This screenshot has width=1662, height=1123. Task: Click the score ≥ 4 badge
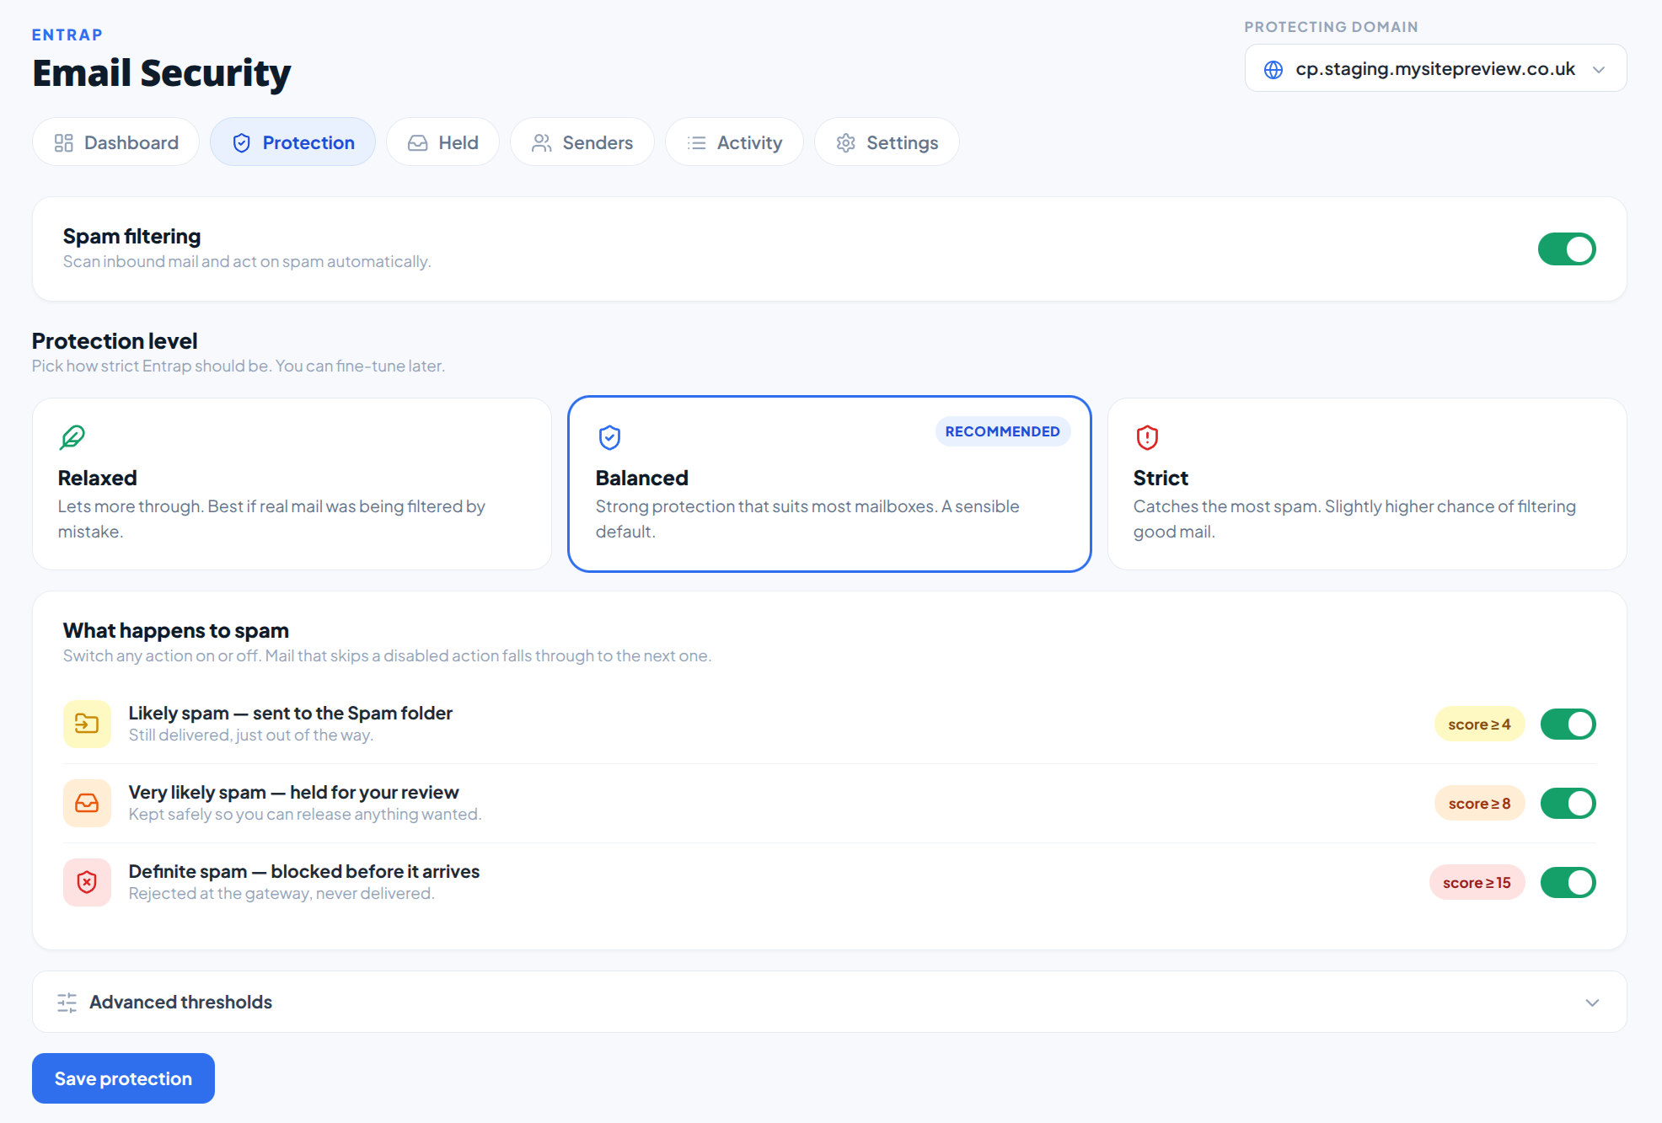[1479, 725]
